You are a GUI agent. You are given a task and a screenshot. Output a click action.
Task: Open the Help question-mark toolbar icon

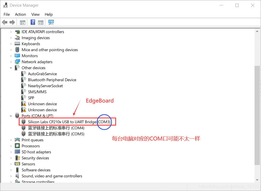tap(33, 22)
